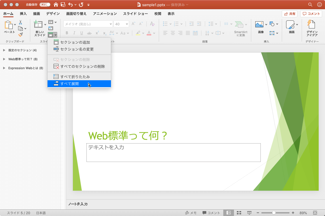Viewport: 325px width, 216px height.
Task: Apply subscript formatting
Action: (x=105, y=33)
